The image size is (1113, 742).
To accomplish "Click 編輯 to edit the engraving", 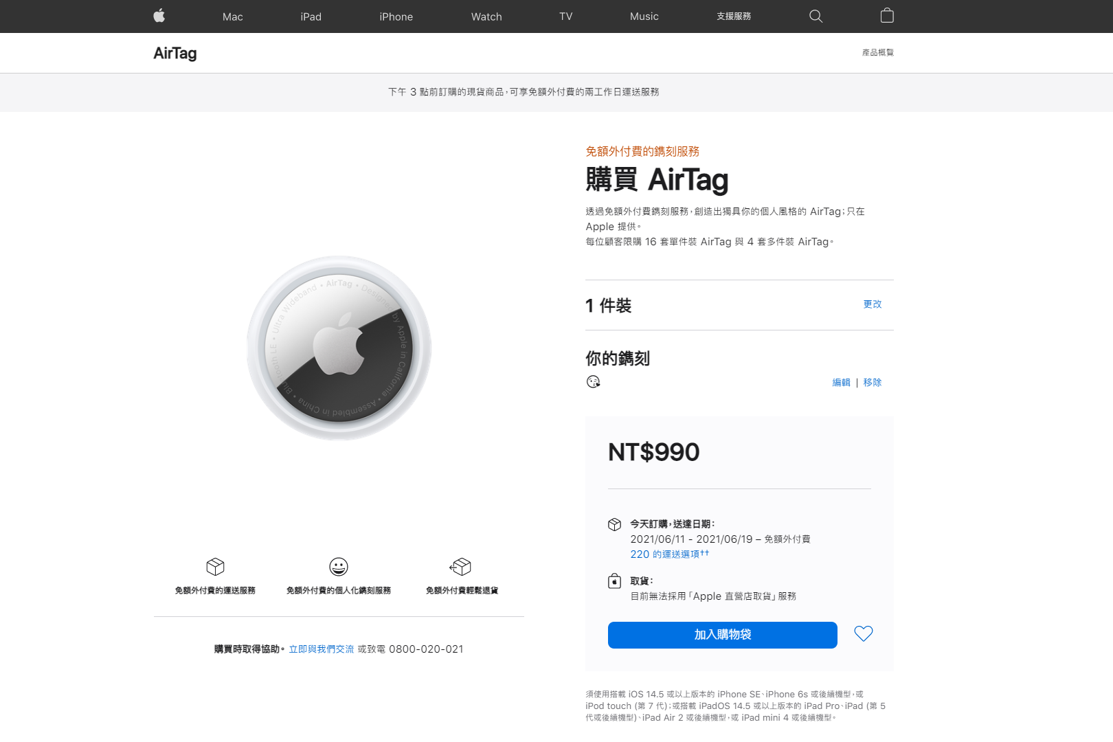I will (842, 383).
